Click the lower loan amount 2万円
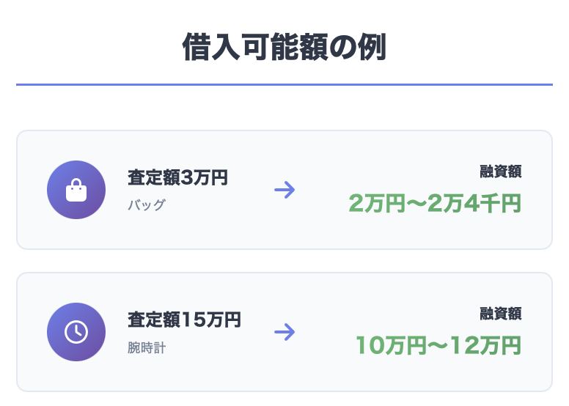The image size is (569, 406). point(377,203)
